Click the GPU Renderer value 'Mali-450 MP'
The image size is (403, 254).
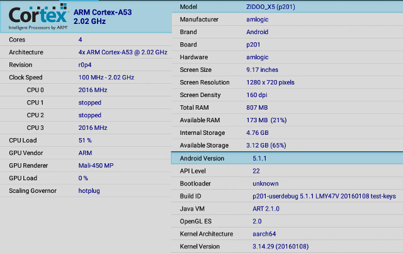tap(96, 166)
